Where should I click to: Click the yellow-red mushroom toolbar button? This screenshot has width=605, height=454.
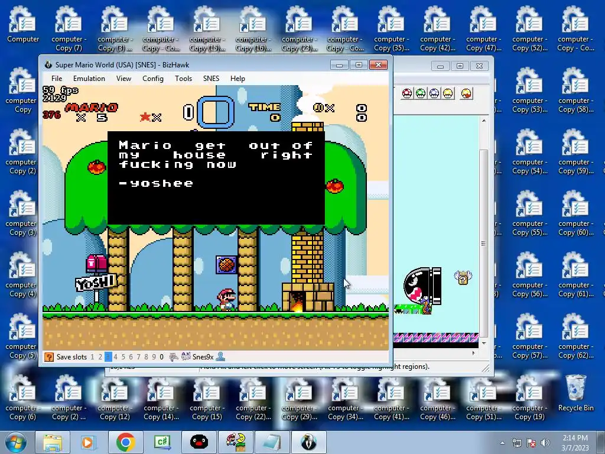[466, 93]
